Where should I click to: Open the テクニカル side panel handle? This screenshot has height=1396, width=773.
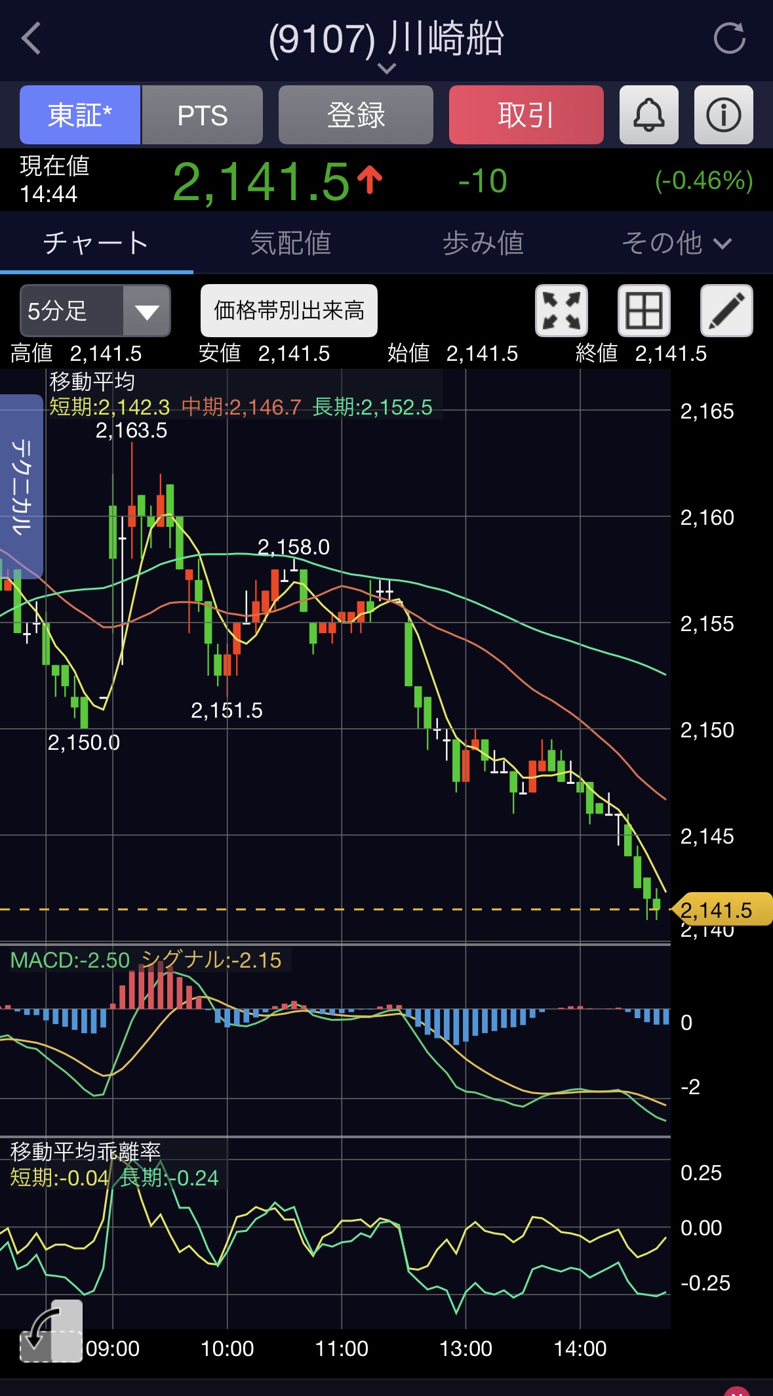[21, 486]
